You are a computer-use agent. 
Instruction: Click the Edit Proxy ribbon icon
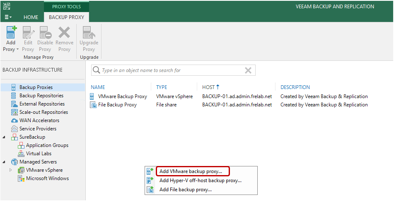[28, 32]
